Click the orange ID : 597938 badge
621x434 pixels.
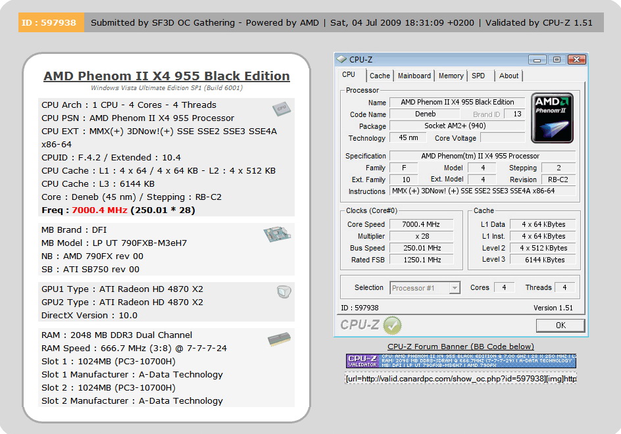(51, 22)
